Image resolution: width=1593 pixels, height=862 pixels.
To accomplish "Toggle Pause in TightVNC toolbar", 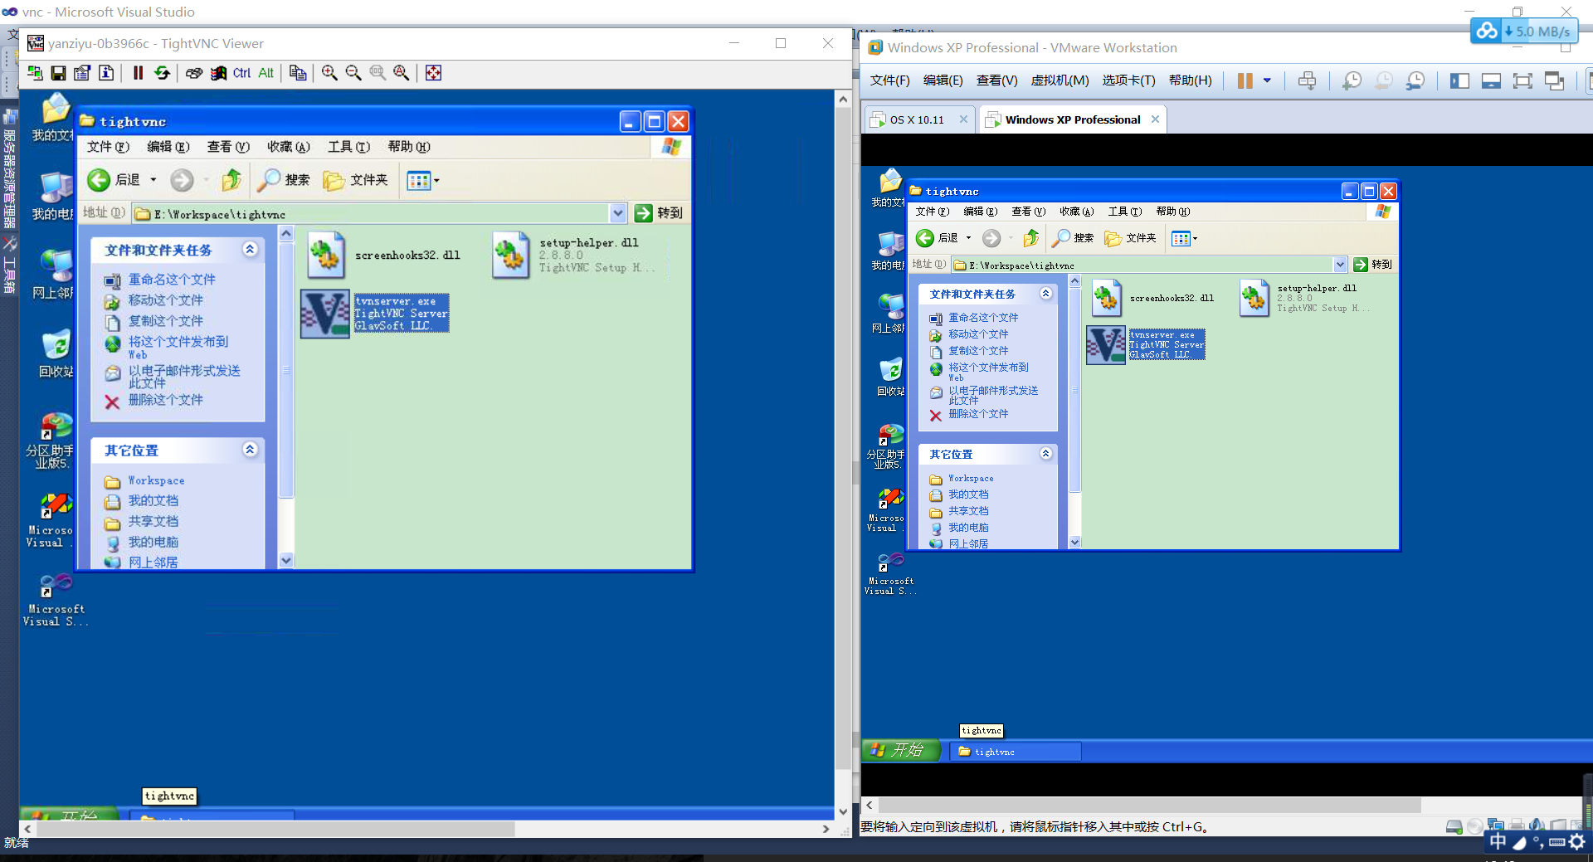I will click(x=138, y=73).
